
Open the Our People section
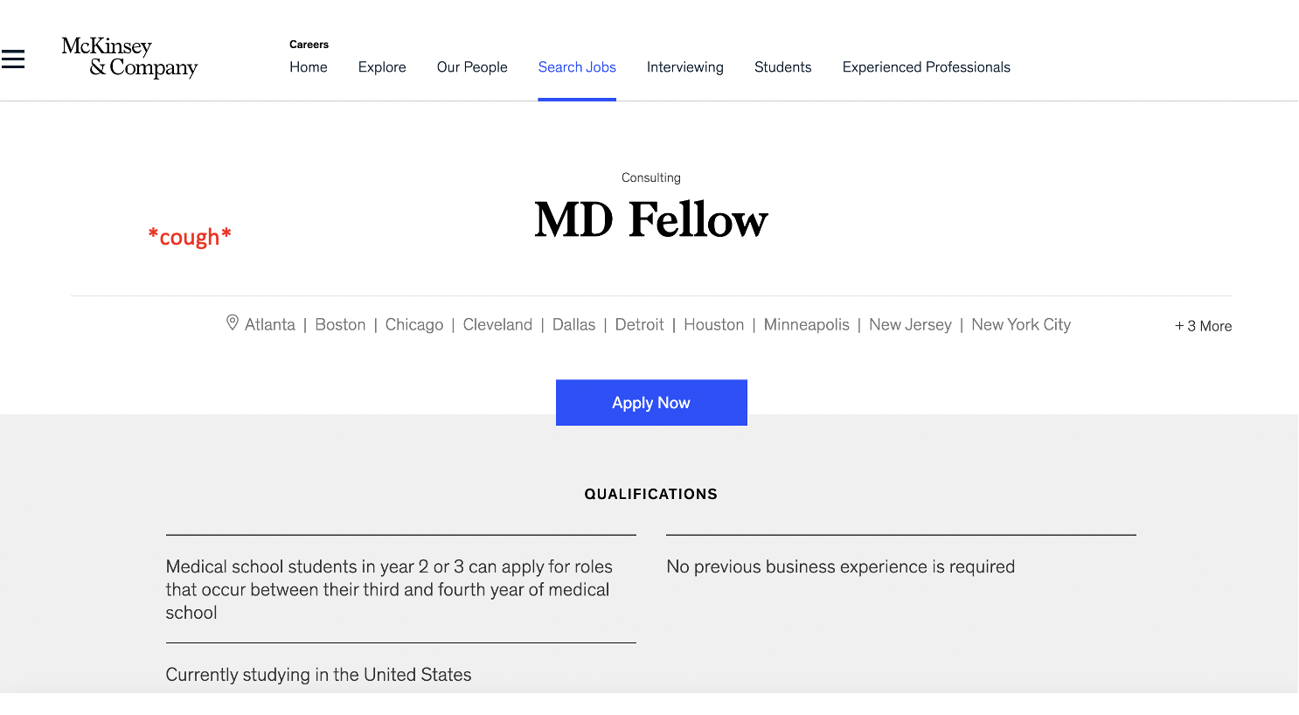472,67
